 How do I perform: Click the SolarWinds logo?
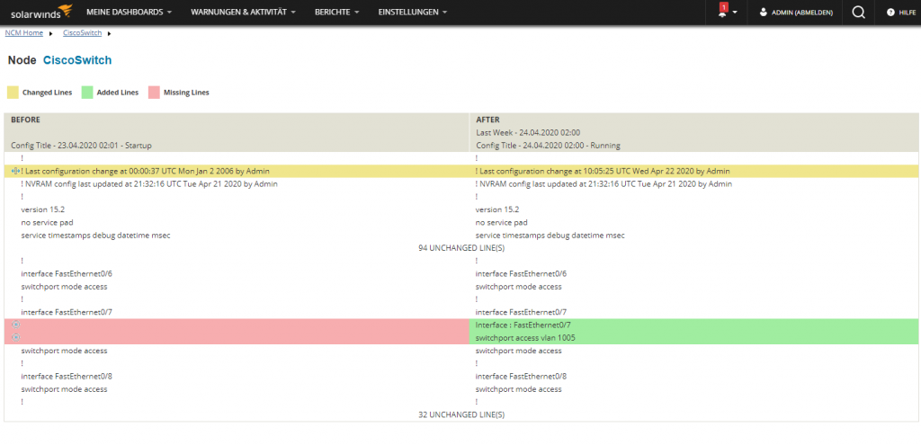[37, 13]
